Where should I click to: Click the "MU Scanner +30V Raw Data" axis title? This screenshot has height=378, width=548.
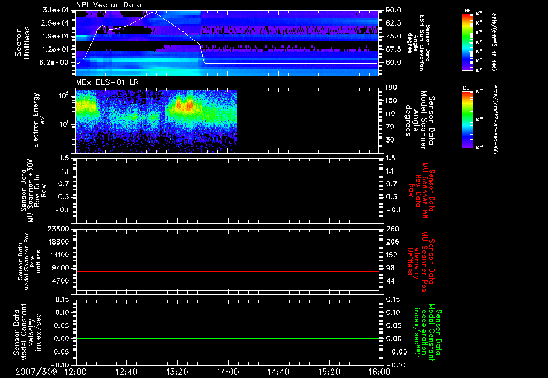click(x=34, y=190)
